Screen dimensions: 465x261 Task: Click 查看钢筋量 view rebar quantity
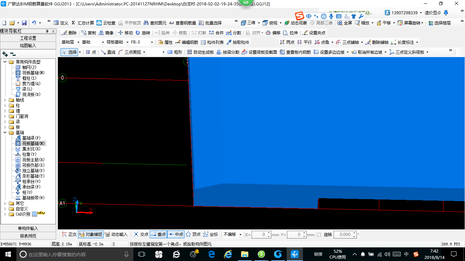point(182,23)
